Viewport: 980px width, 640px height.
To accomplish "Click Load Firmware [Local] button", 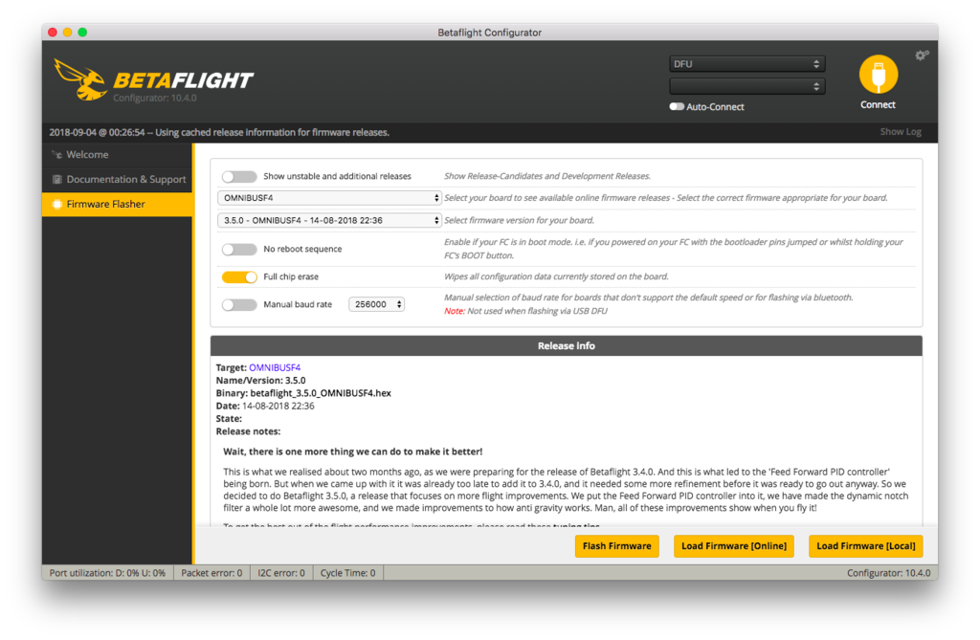I will point(865,546).
